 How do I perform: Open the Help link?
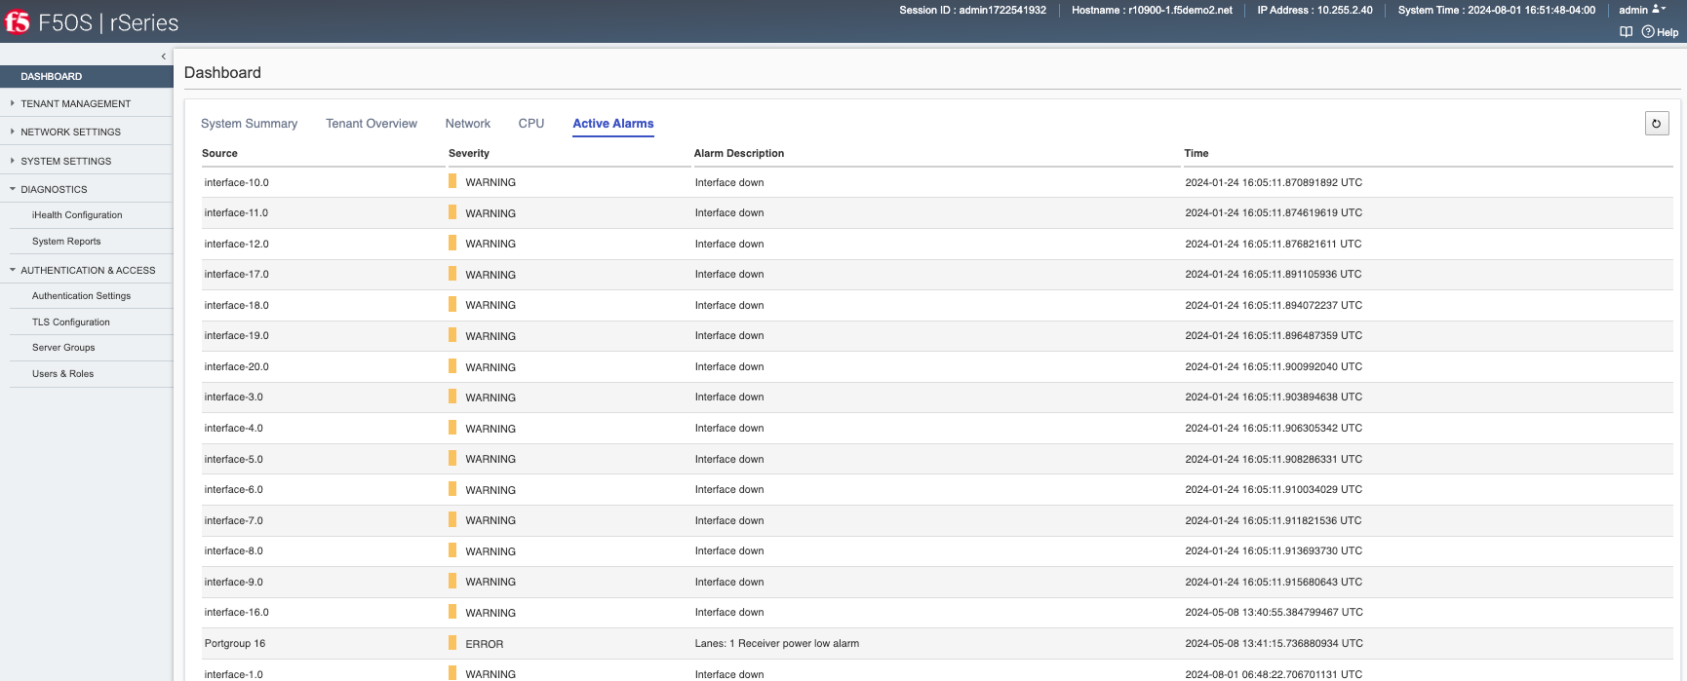click(x=1661, y=32)
